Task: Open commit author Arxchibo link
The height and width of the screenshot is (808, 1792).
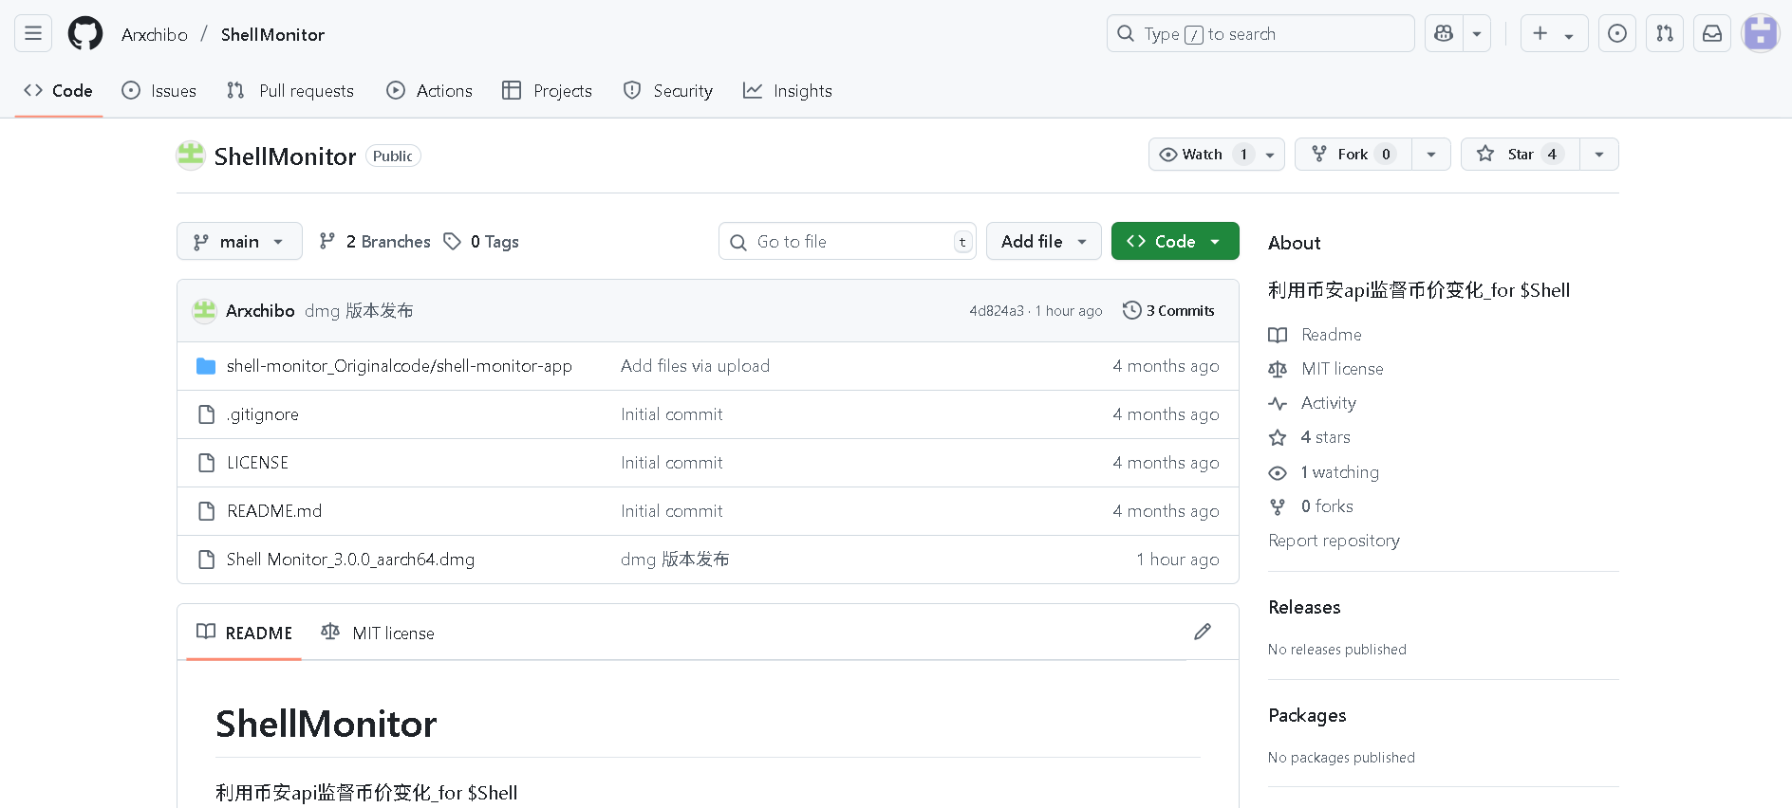Action: pos(260,311)
